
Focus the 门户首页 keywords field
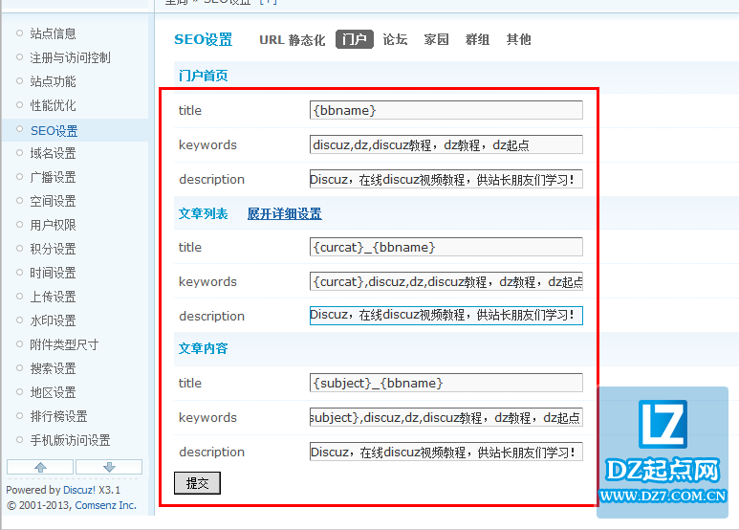click(446, 144)
